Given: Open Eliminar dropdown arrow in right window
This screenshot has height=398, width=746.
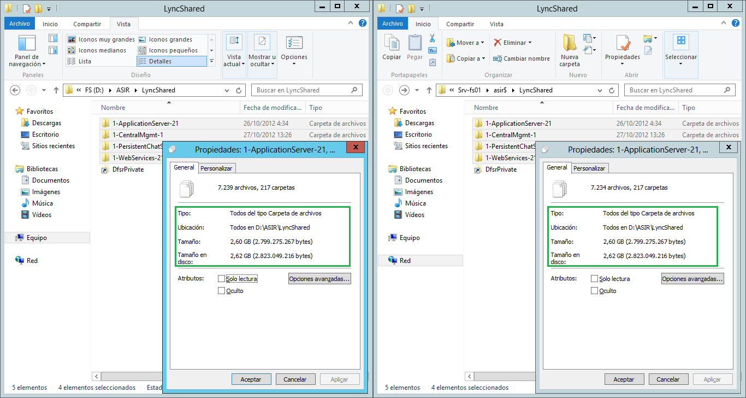Looking at the screenshot, I should coord(529,43).
